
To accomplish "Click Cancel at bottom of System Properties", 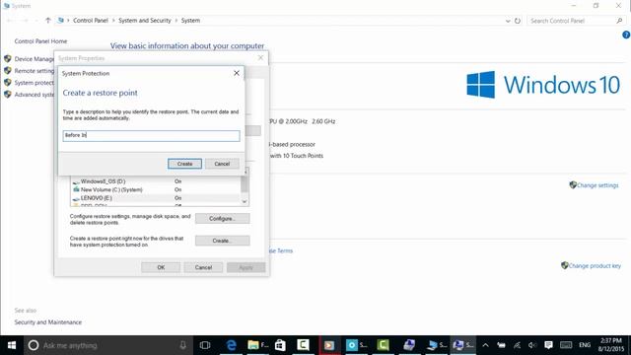I will (203, 267).
